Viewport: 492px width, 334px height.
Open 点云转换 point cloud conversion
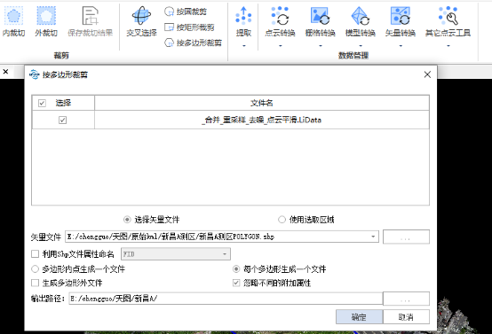pyautogui.click(x=280, y=21)
